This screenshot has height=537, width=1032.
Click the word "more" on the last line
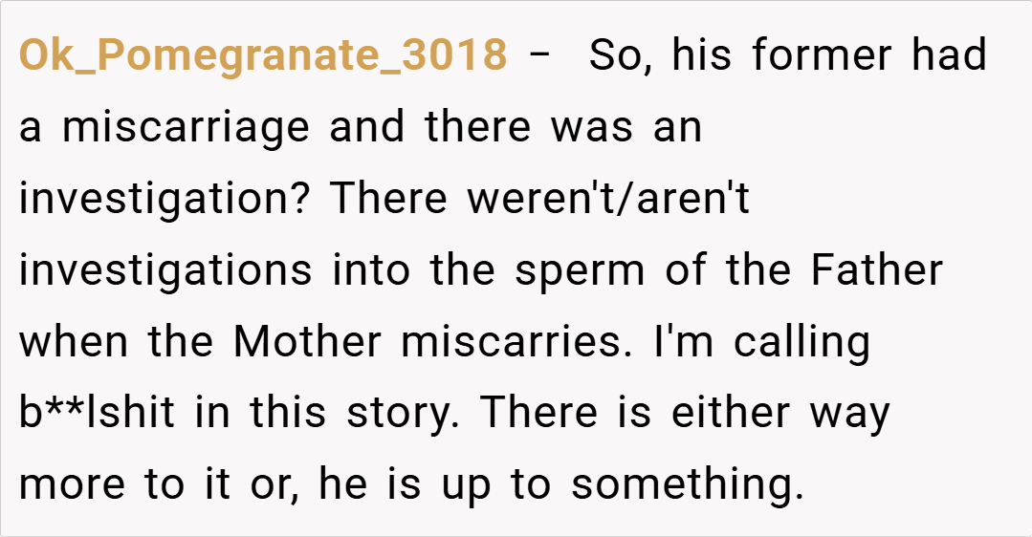(x=73, y=486)
